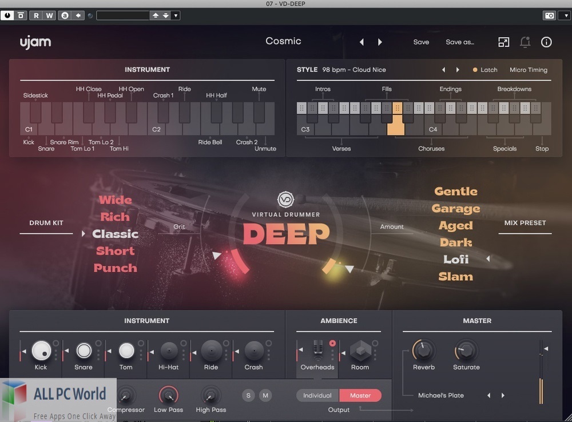This screenshot has height=422, width=572.
Task: Select next reverb after Michael's Plate
Action: tap(503, 395)
